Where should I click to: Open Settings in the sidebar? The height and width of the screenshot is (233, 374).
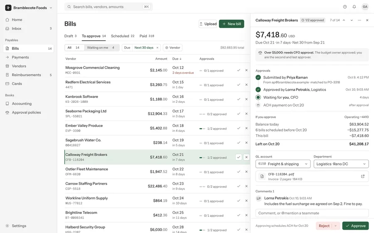tap(29, 226)
